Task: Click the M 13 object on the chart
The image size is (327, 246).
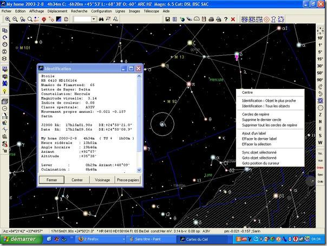Action: [172, 57]
